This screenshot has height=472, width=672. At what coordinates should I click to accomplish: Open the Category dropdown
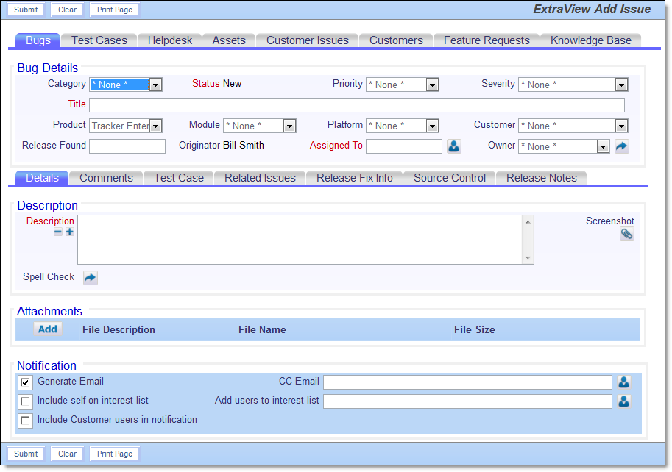(126, 85)
